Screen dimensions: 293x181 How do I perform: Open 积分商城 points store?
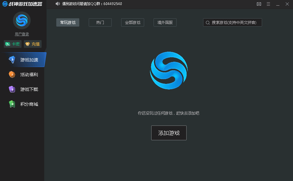pos(23,104)
